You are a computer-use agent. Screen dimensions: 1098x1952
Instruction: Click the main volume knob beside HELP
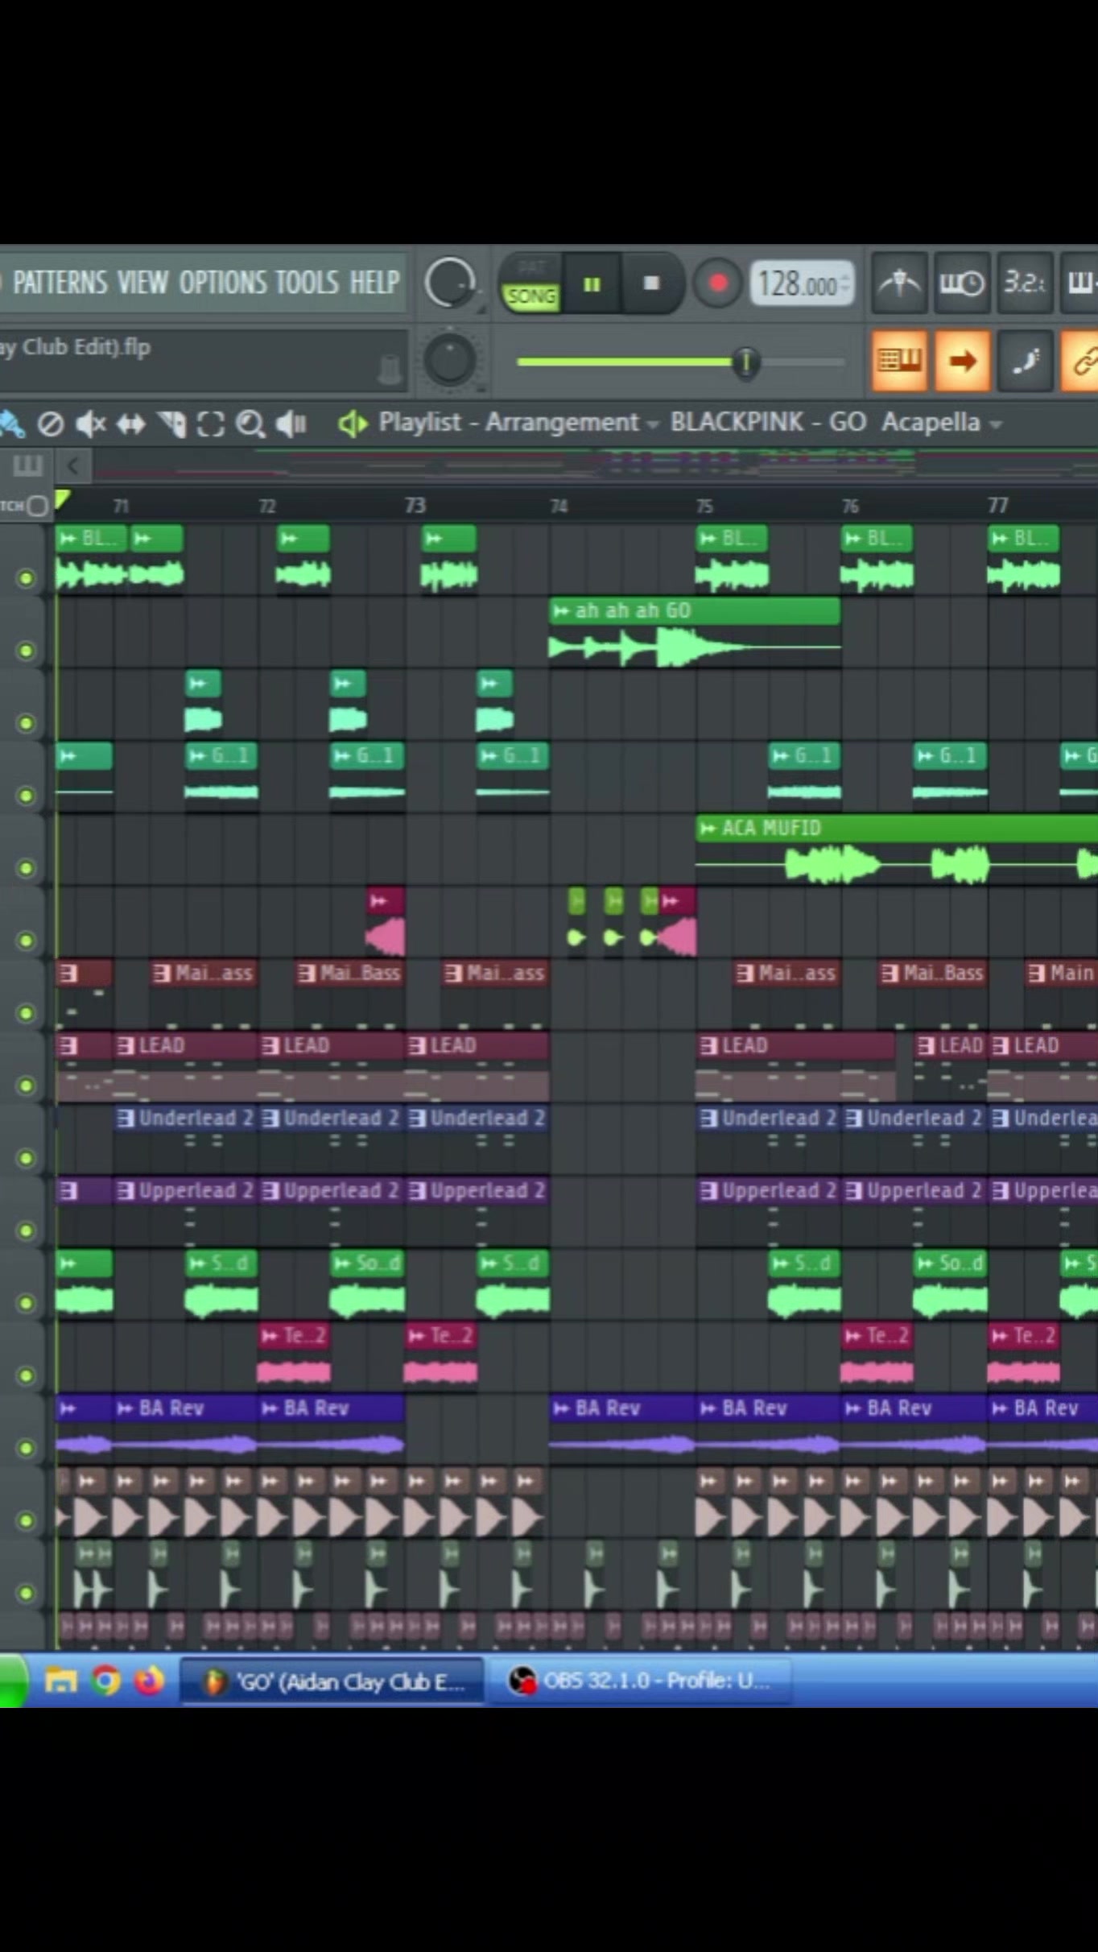pyautogui.click(x=449, y=283)
